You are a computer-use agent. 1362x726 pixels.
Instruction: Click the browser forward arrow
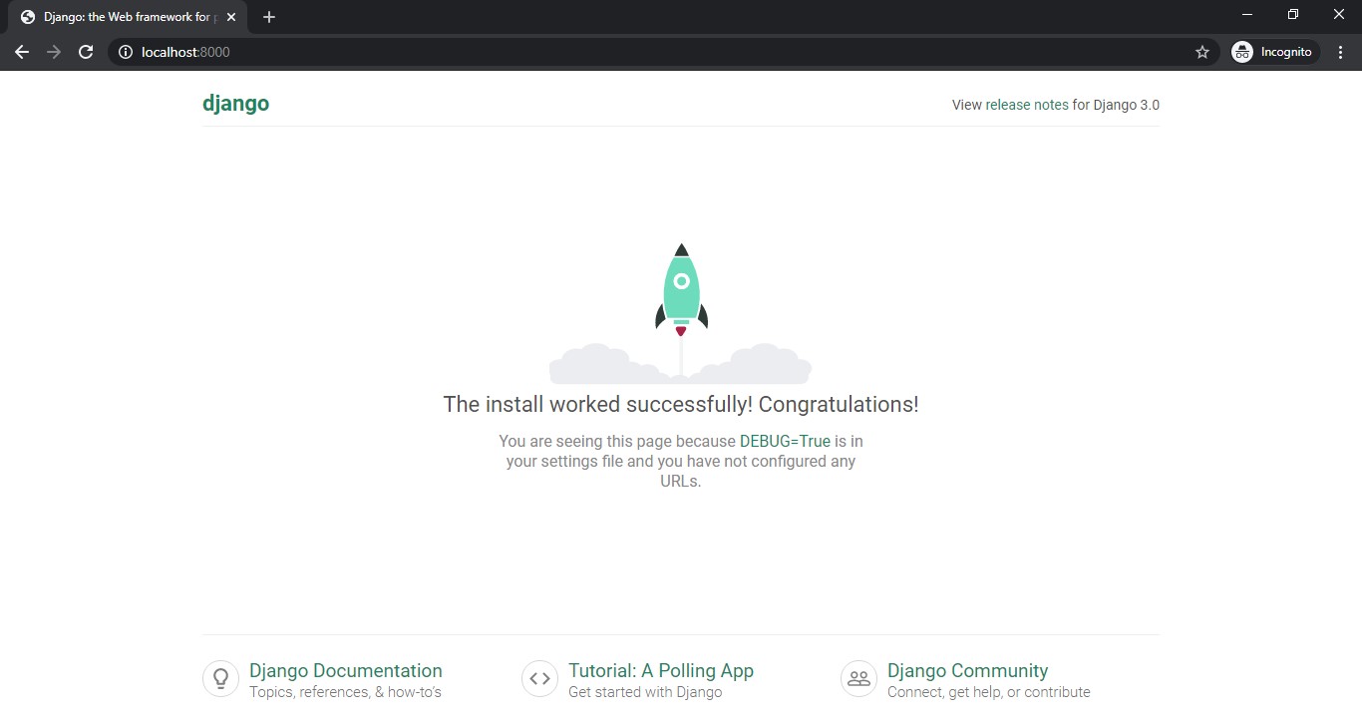point(54,52)
